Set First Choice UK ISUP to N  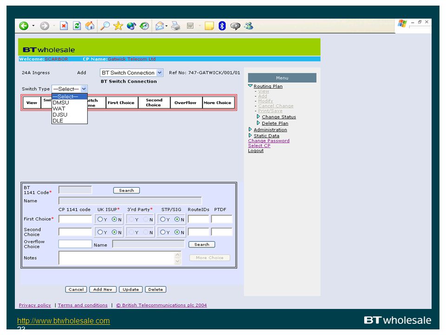tap(114, 219)
